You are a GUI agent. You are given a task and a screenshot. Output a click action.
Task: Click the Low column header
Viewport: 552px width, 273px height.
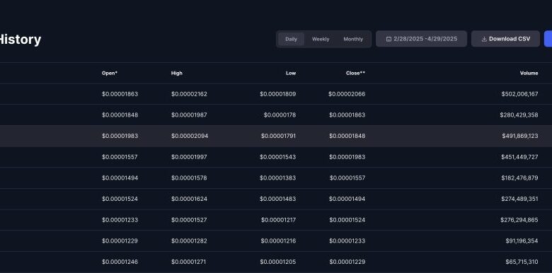[x=291, y=73]
